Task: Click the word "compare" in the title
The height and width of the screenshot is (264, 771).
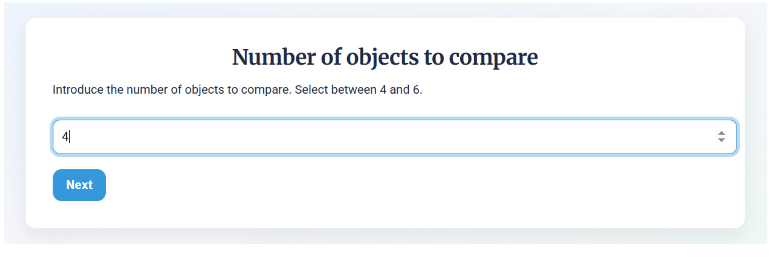Action: click(493, 57)
